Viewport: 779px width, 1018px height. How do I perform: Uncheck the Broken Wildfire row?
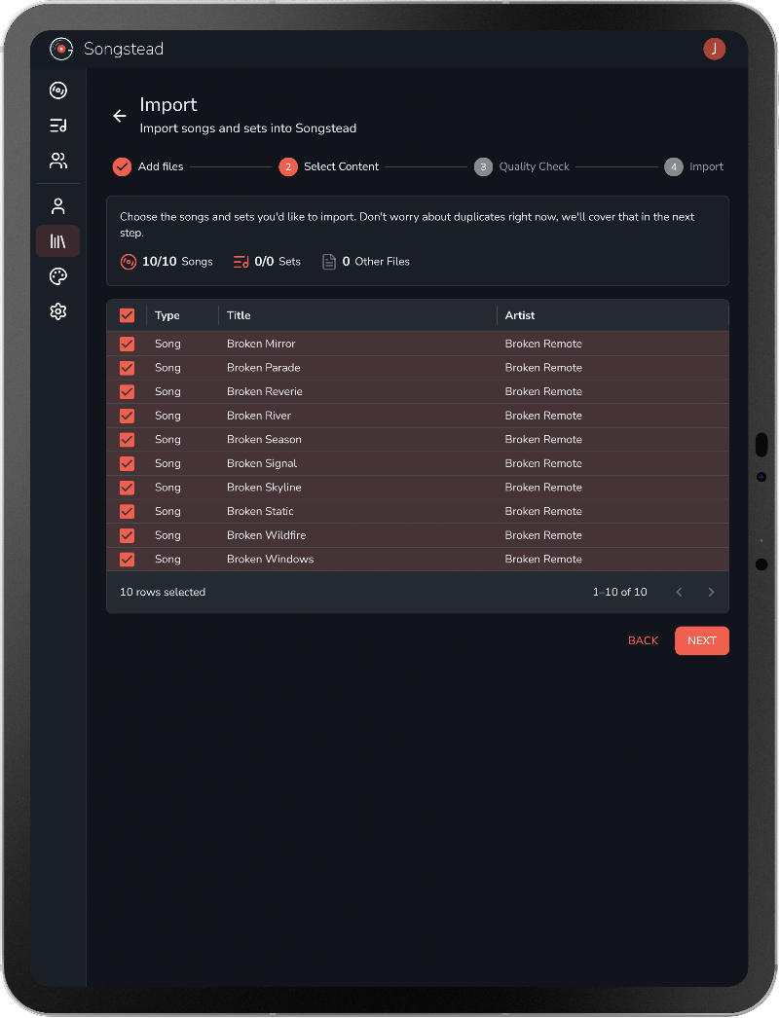[127, 535]
